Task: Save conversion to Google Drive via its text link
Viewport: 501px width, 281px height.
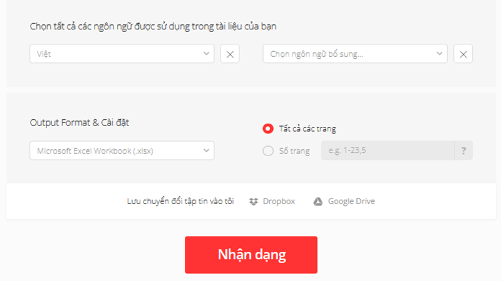Action: (x=351, y=201)
